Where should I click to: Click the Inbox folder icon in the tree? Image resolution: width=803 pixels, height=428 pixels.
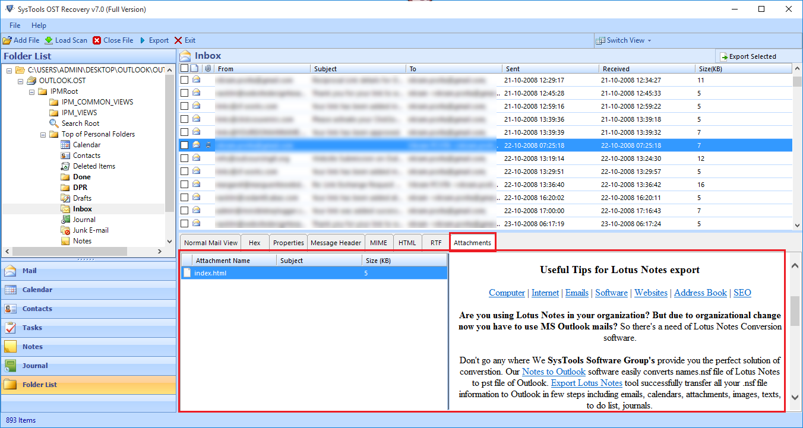pos(65,209)
